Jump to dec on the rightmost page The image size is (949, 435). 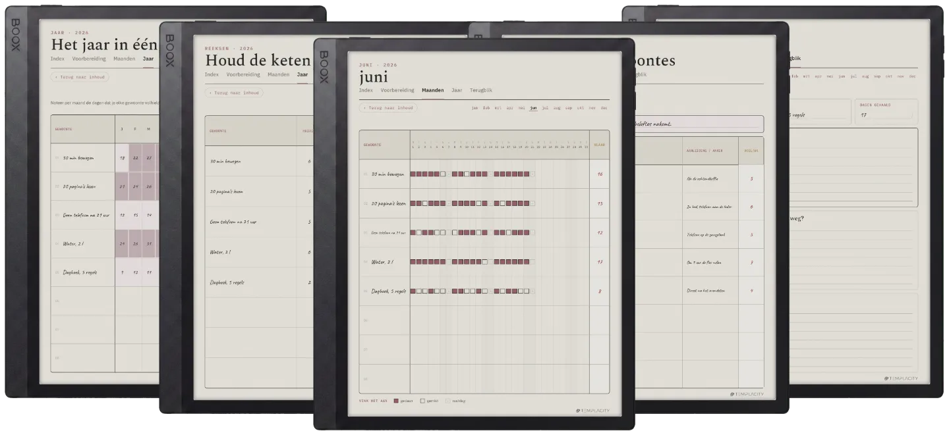(x=912, y=76)
